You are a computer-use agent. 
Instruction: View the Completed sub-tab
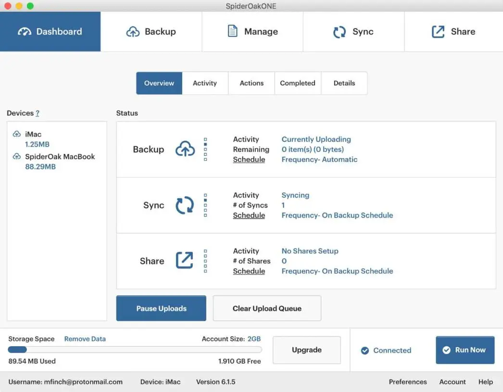298,83
